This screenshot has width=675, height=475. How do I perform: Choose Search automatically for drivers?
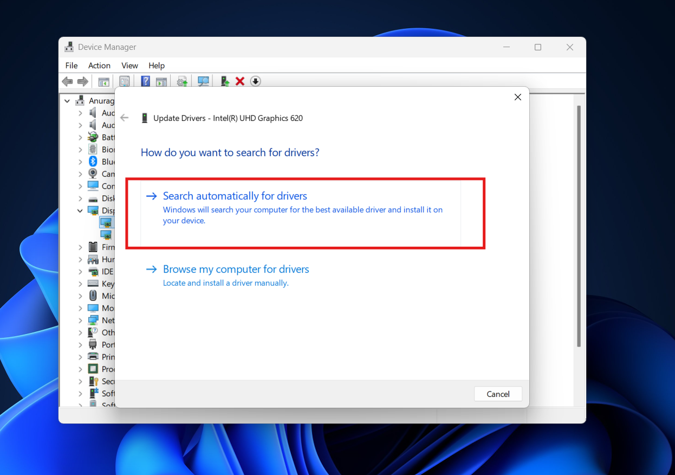pos(235,196)
